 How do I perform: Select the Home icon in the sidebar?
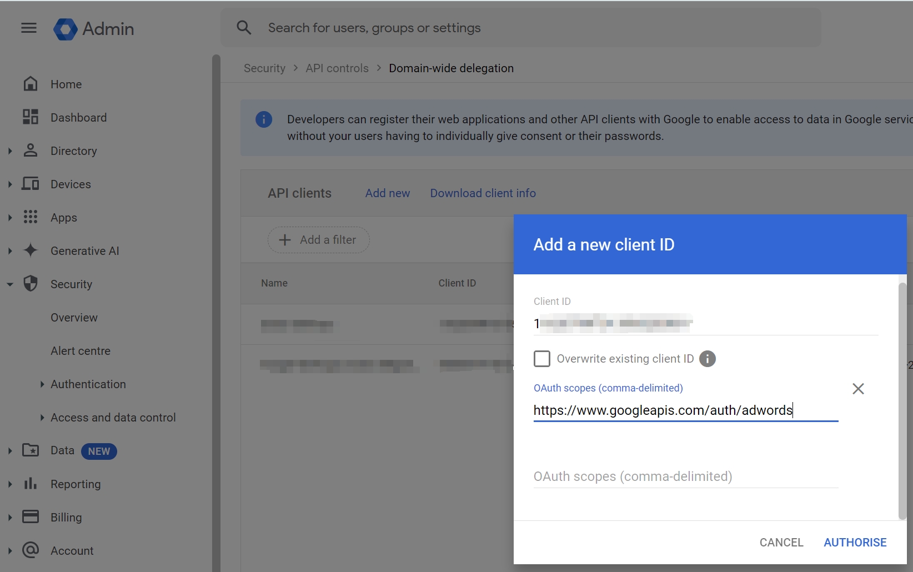[31, 83]
